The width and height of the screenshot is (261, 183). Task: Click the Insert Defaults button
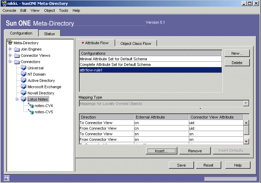(231, 151)
